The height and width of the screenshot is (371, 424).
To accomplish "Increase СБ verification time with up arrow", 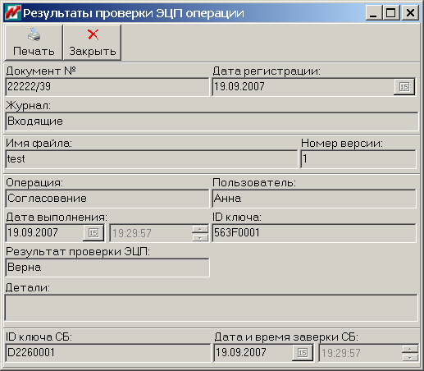I will coord(410,349).
